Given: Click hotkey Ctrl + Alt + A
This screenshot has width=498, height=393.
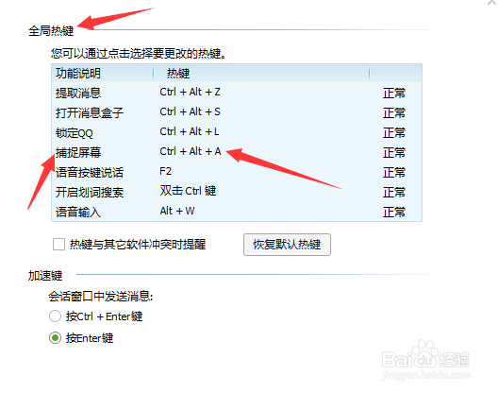Looking at the screenshot, I should click(x=191, y=151).
